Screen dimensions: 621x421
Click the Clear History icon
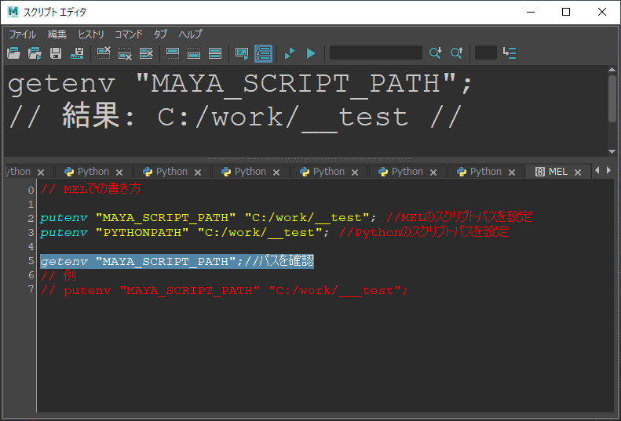click(104, 53)
